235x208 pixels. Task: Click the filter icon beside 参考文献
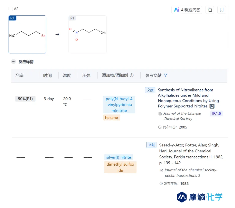[165, 75]
